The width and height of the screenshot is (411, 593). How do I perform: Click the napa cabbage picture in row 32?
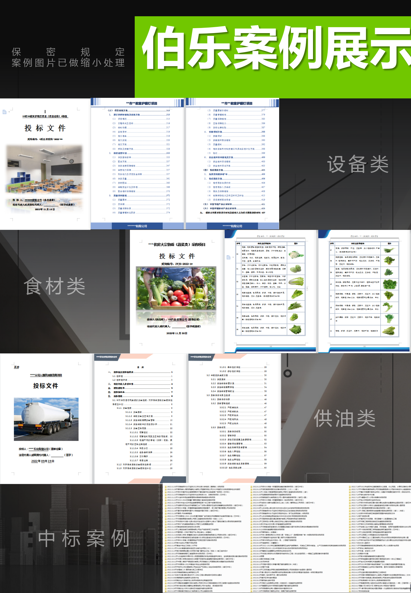click(x=296, y=282)
